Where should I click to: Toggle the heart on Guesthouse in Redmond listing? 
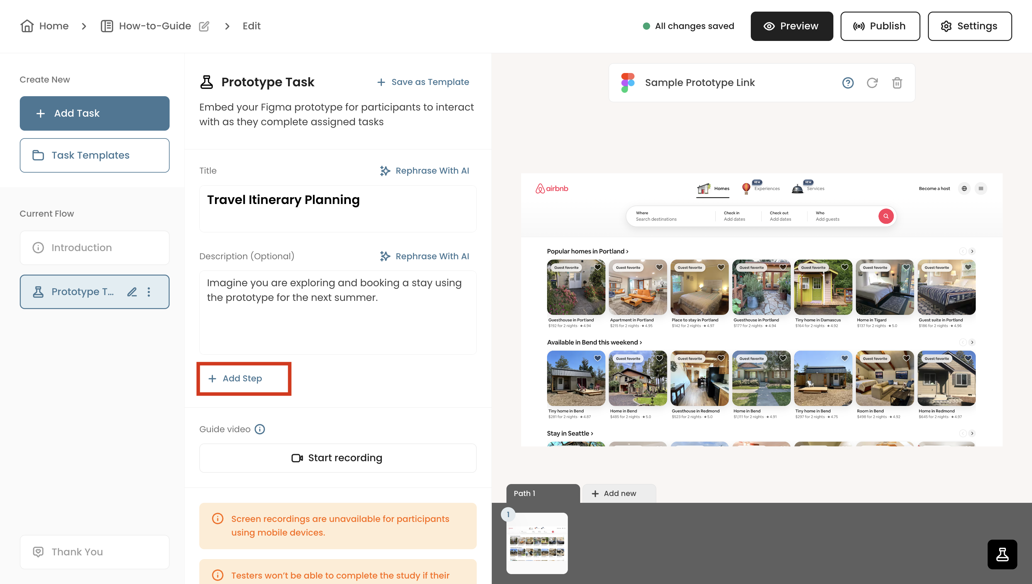(721, 358)
